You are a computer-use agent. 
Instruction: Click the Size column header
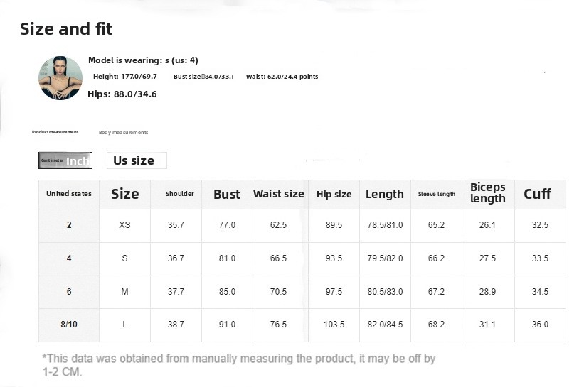[125, 194]
